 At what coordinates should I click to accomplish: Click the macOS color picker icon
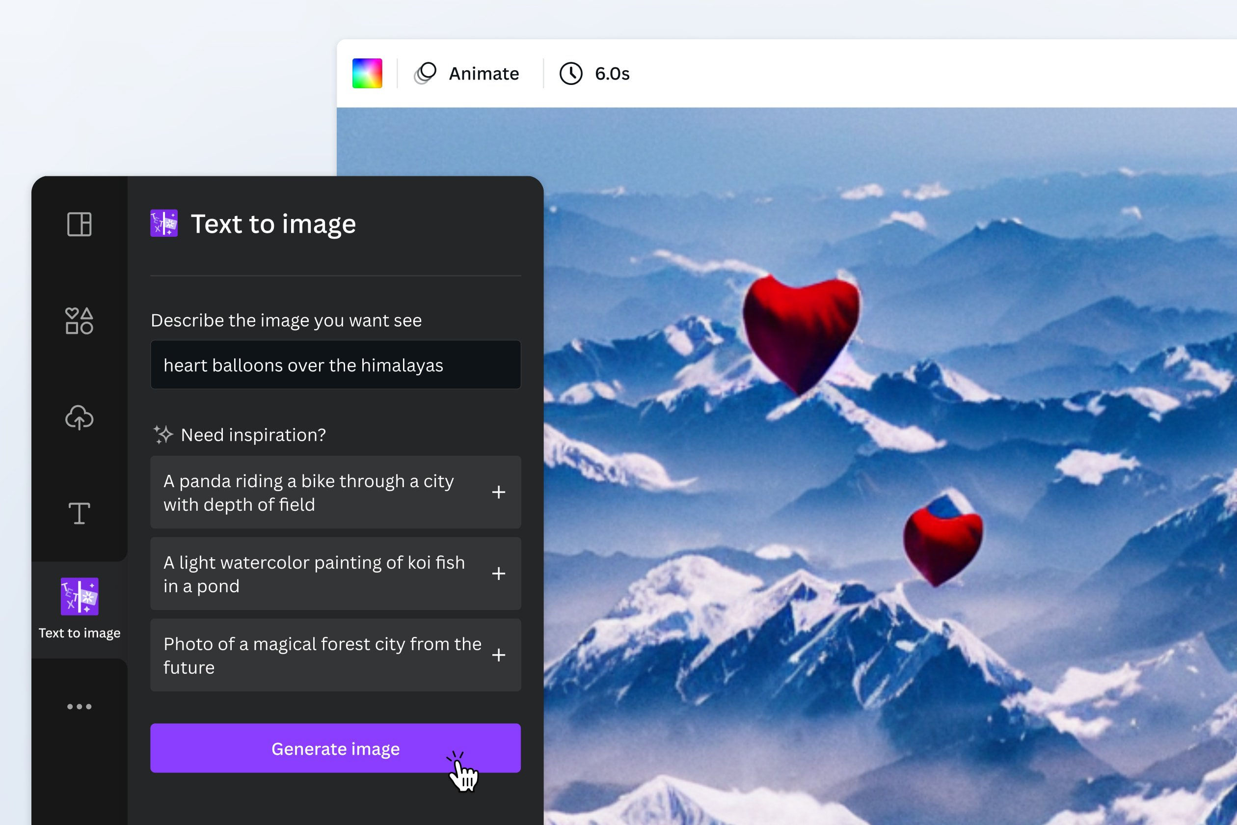tap(368, 74)
